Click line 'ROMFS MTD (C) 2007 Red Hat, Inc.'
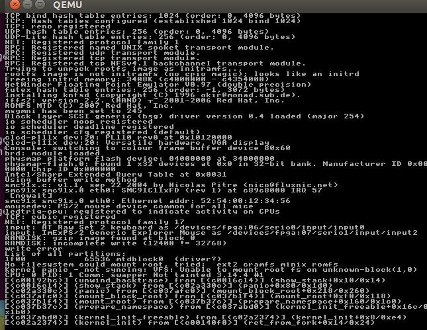427x330 pixels. coord(89,106)
